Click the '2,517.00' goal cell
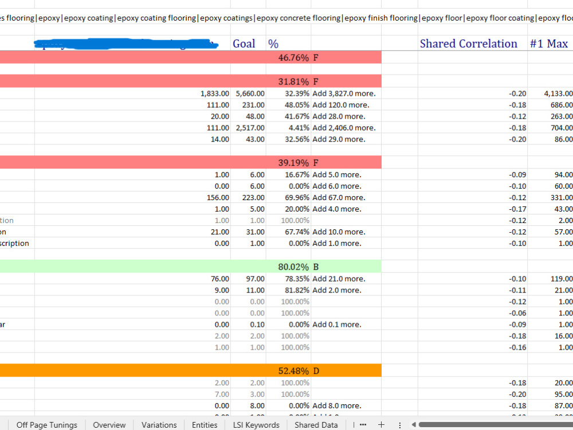 [248, 128]
